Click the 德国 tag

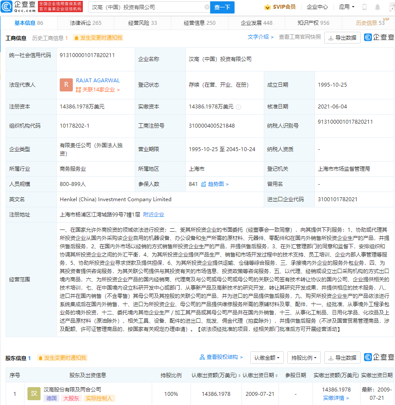[x=51, y=398]
